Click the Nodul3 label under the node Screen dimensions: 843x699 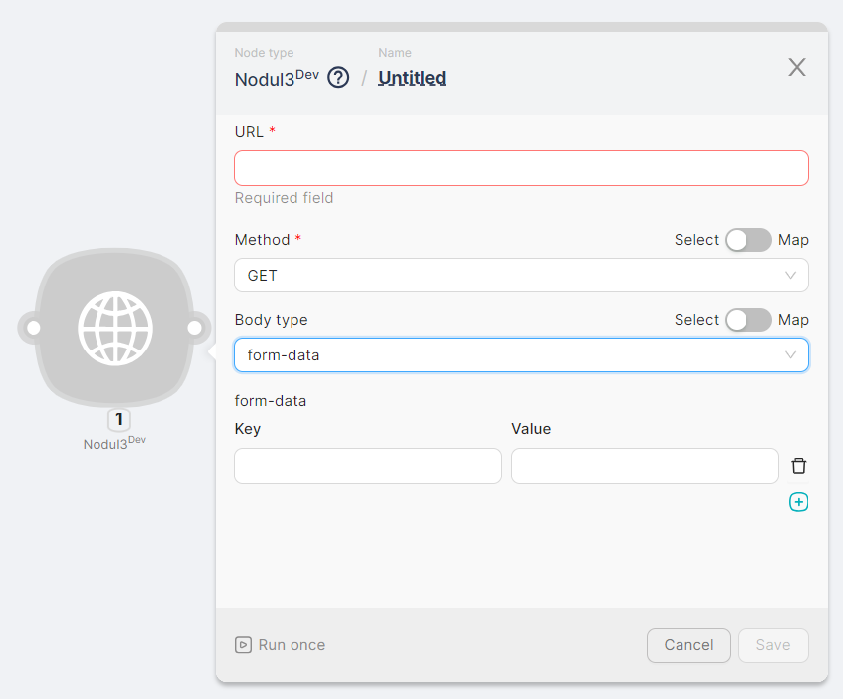click(x=114, y=443)
